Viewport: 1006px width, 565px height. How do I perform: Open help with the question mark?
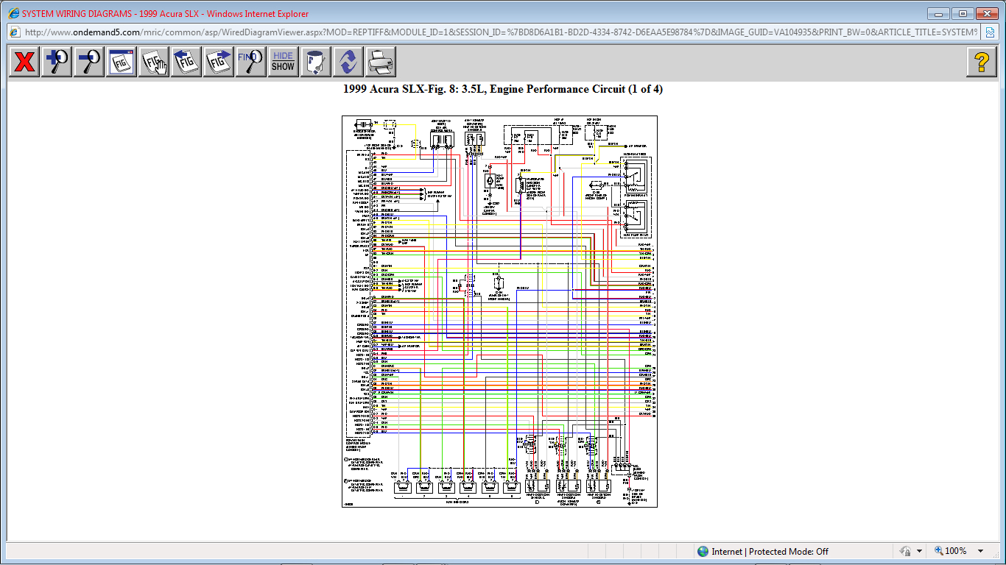[x=981, y=62]
